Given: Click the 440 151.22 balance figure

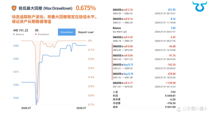Looking at the screenshot, I should (21, 30).
